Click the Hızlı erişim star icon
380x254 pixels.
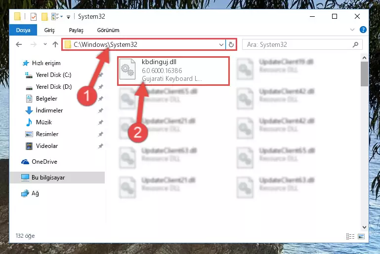click(x=26, y=63)
